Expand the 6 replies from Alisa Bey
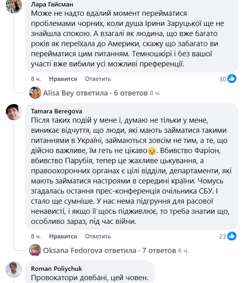Image resolution: width=247 pixels, height=283 pixels. tap(95, 93)
